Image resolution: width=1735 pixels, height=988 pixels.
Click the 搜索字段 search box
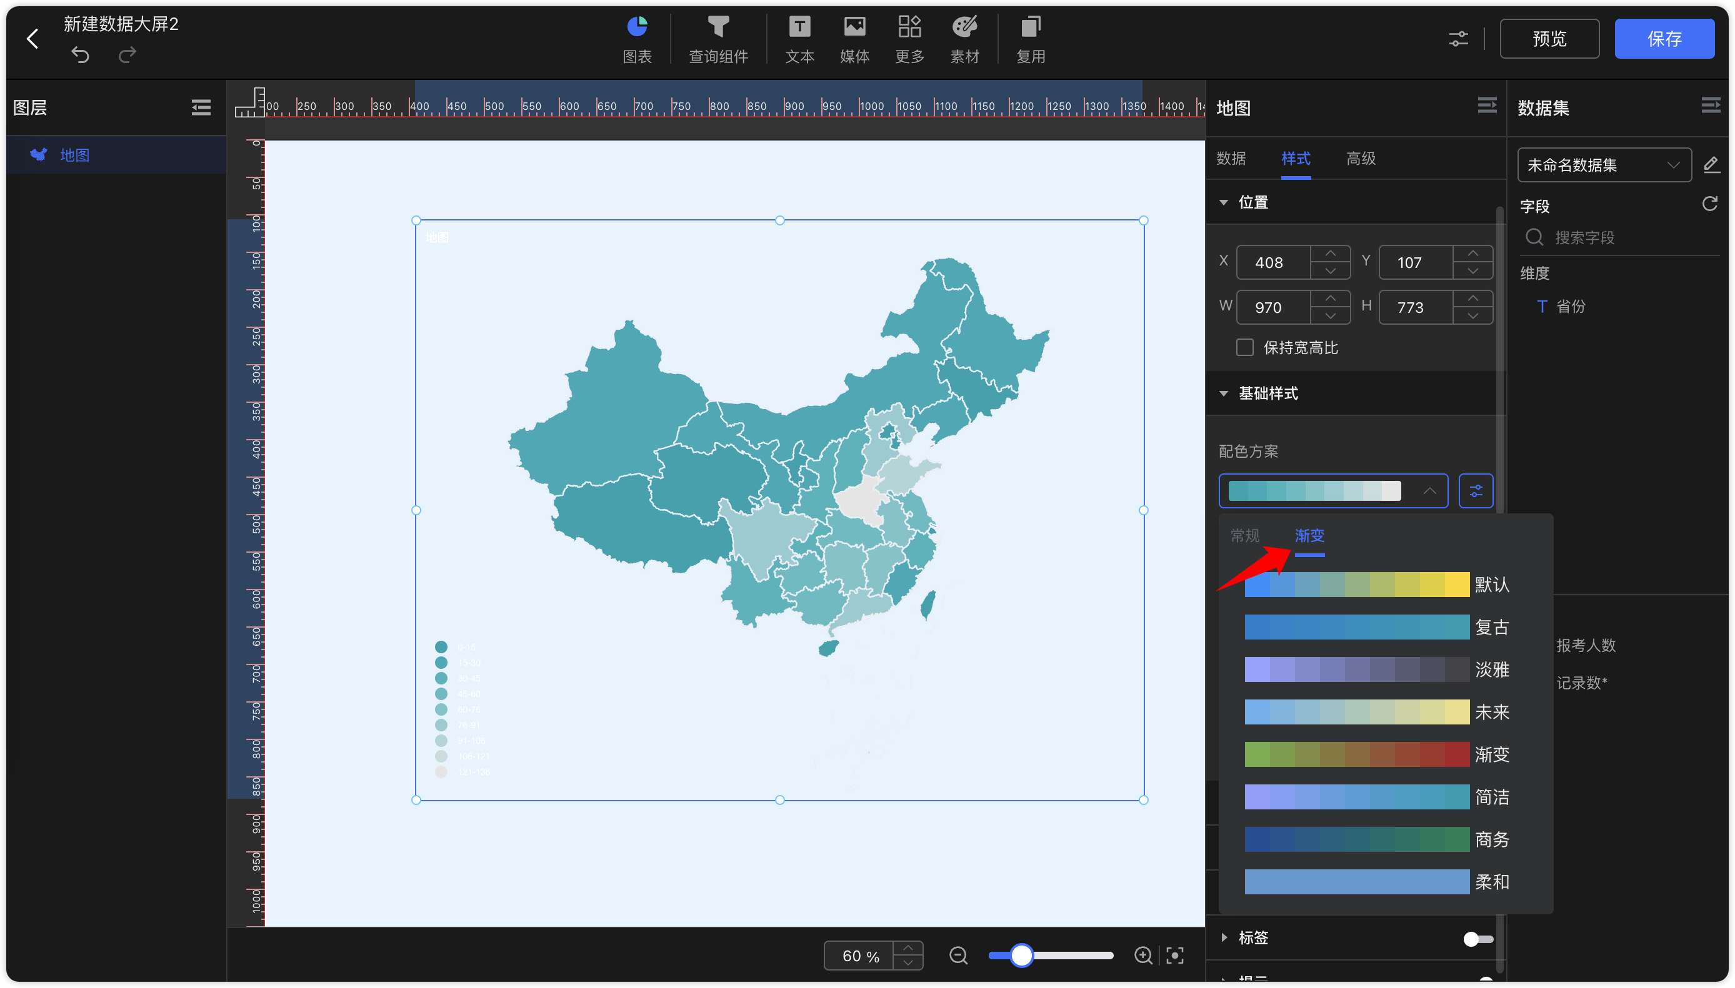coord(1619,237)
